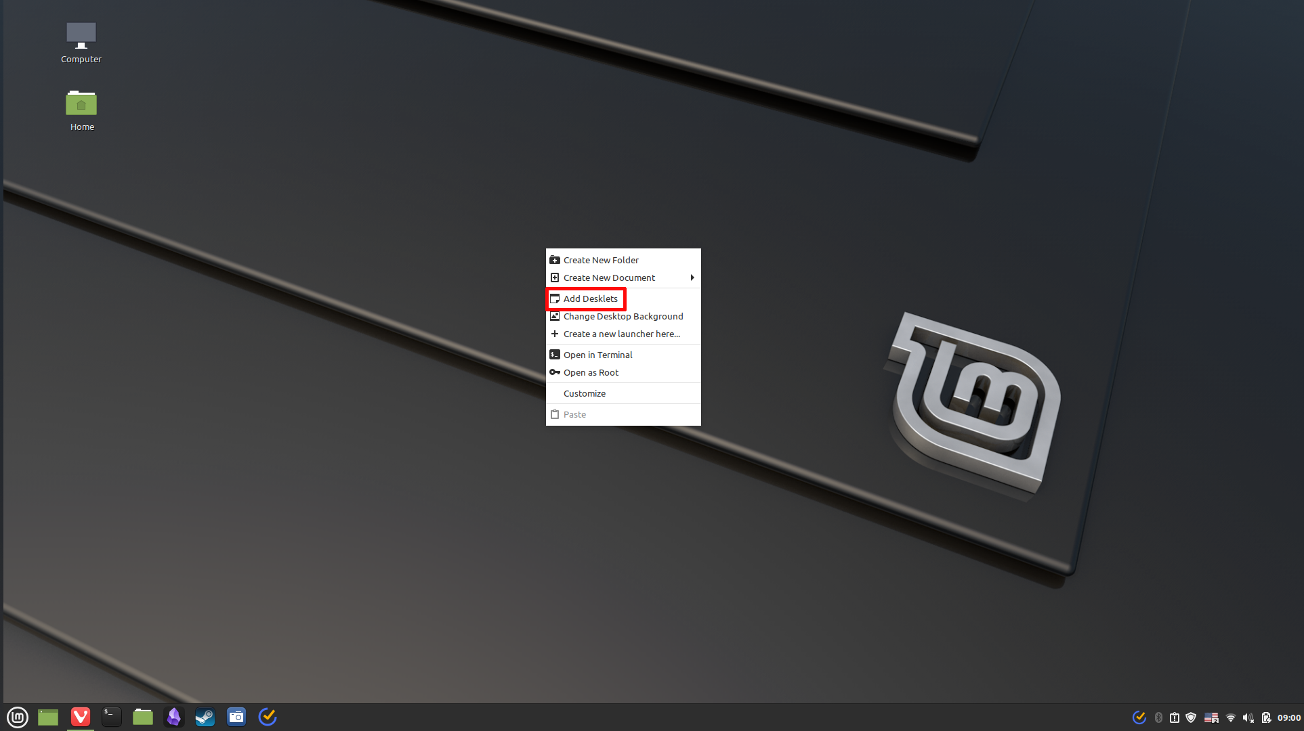Click Paste option in context menu
The image size is (1304, 731).
pyautogui.click(x=574, y=414)
